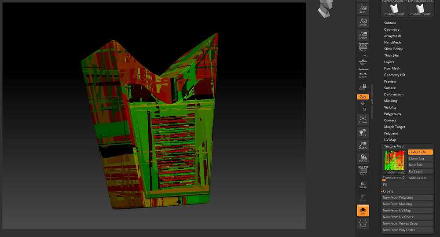Viewport: 440px width, 237px height.
Task: Expand the NanoMesh section
Action: click(x=392, y=42)
